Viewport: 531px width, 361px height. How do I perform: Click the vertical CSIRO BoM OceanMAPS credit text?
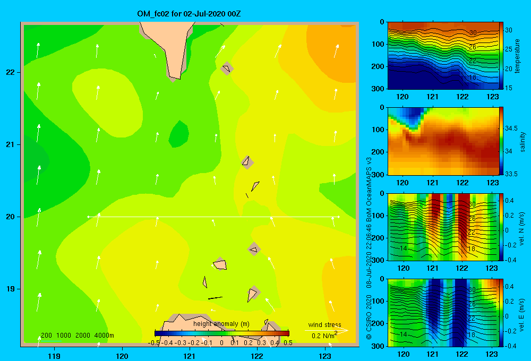pyautogui.click(x=369, y=248)
